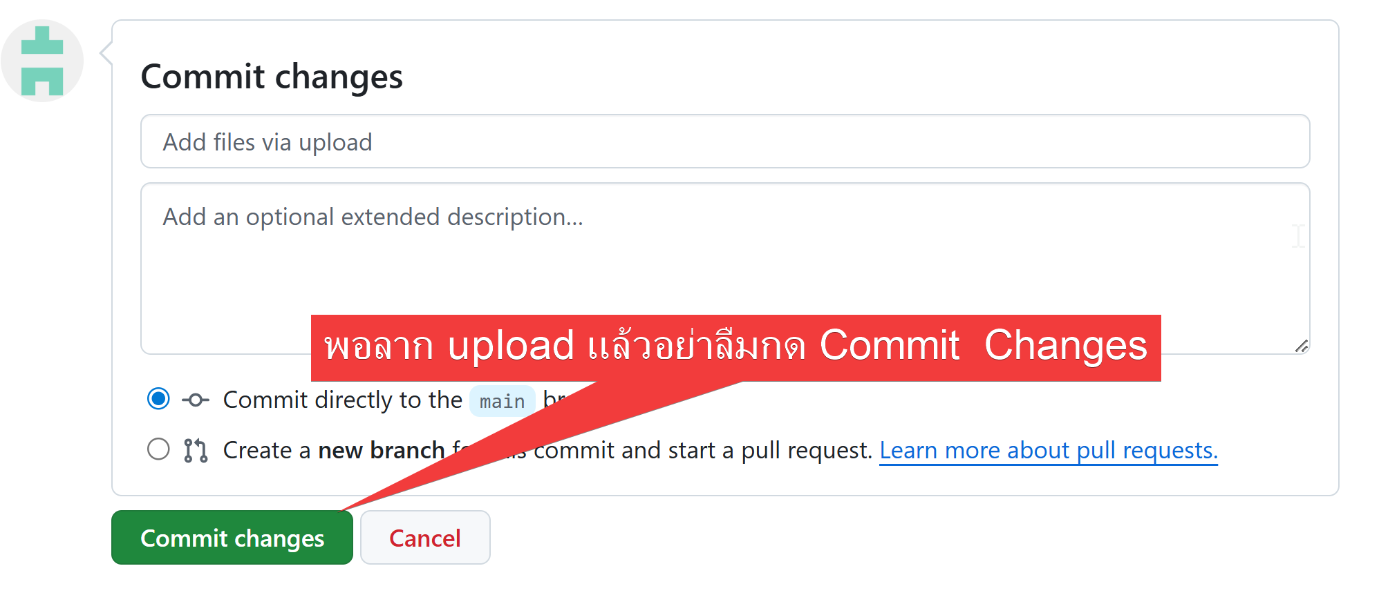Click the user avatar identicon
The width and height of the screenshot is (1379, 595).
[x=42, y=61]
